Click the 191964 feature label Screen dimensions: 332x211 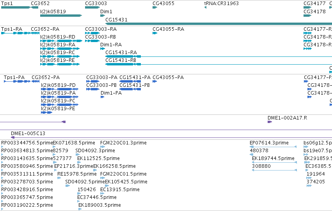(x=316, y=174)
